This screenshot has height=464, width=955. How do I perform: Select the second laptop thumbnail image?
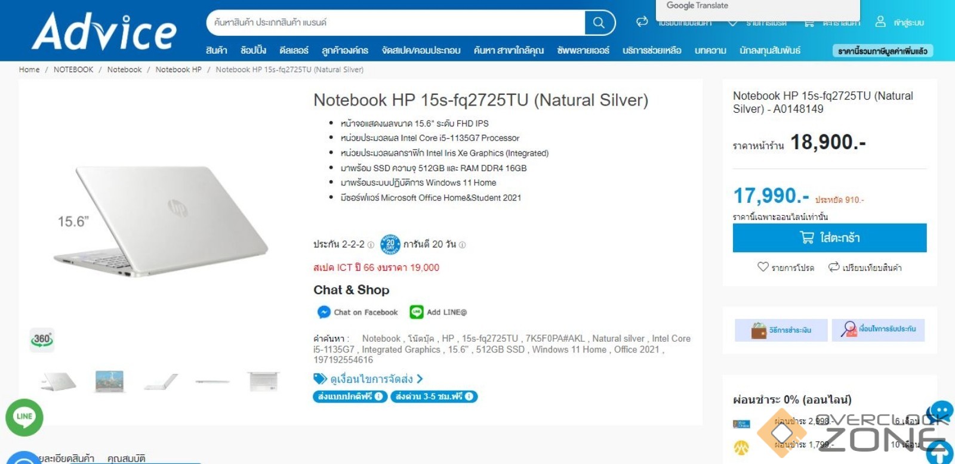109,381
